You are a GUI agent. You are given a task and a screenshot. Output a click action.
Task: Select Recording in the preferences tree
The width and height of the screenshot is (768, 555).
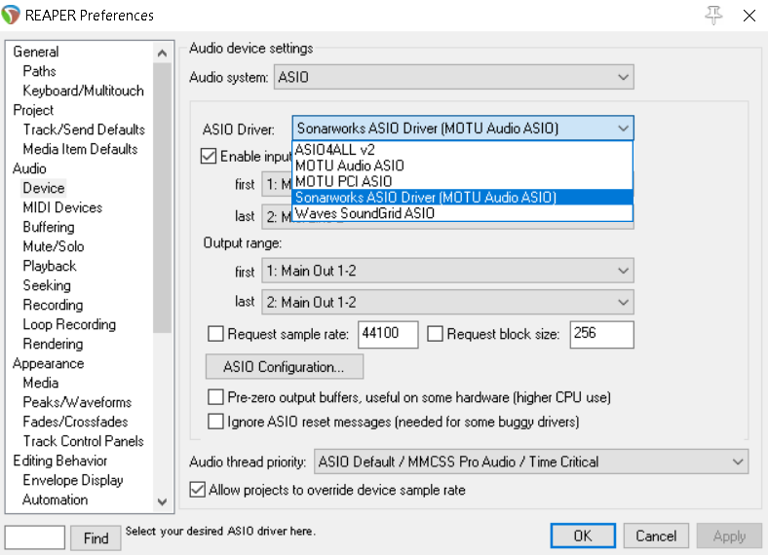point(53,305)
